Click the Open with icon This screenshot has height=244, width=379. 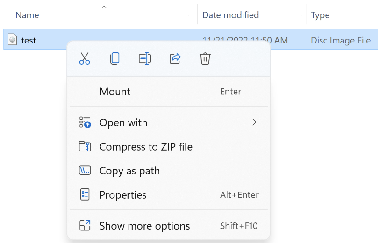click(x=85, y=122)
